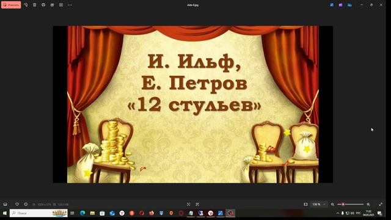Viewport: 391px width, 220px height.
Task: Click the pink Edit image button
Action: click(x=11, y=5)
